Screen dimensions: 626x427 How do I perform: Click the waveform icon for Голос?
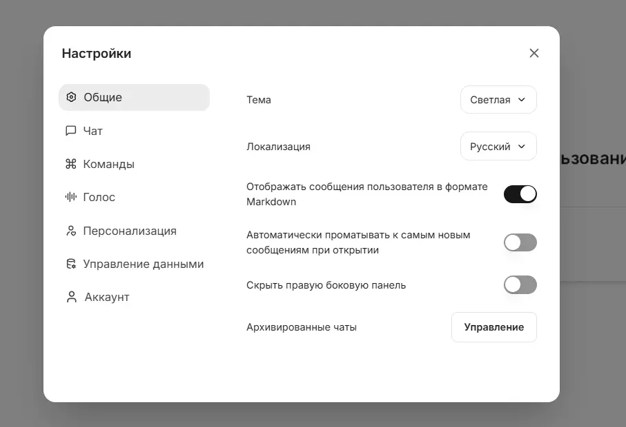70,197
